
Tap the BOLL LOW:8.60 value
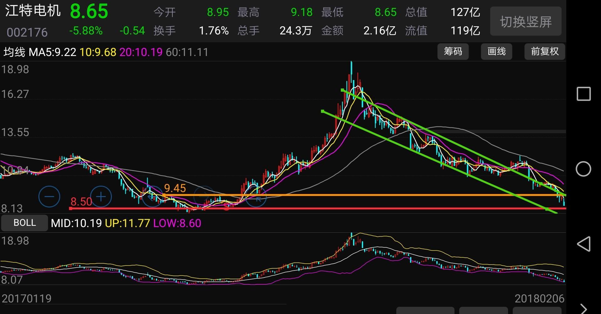pos(177,223)
